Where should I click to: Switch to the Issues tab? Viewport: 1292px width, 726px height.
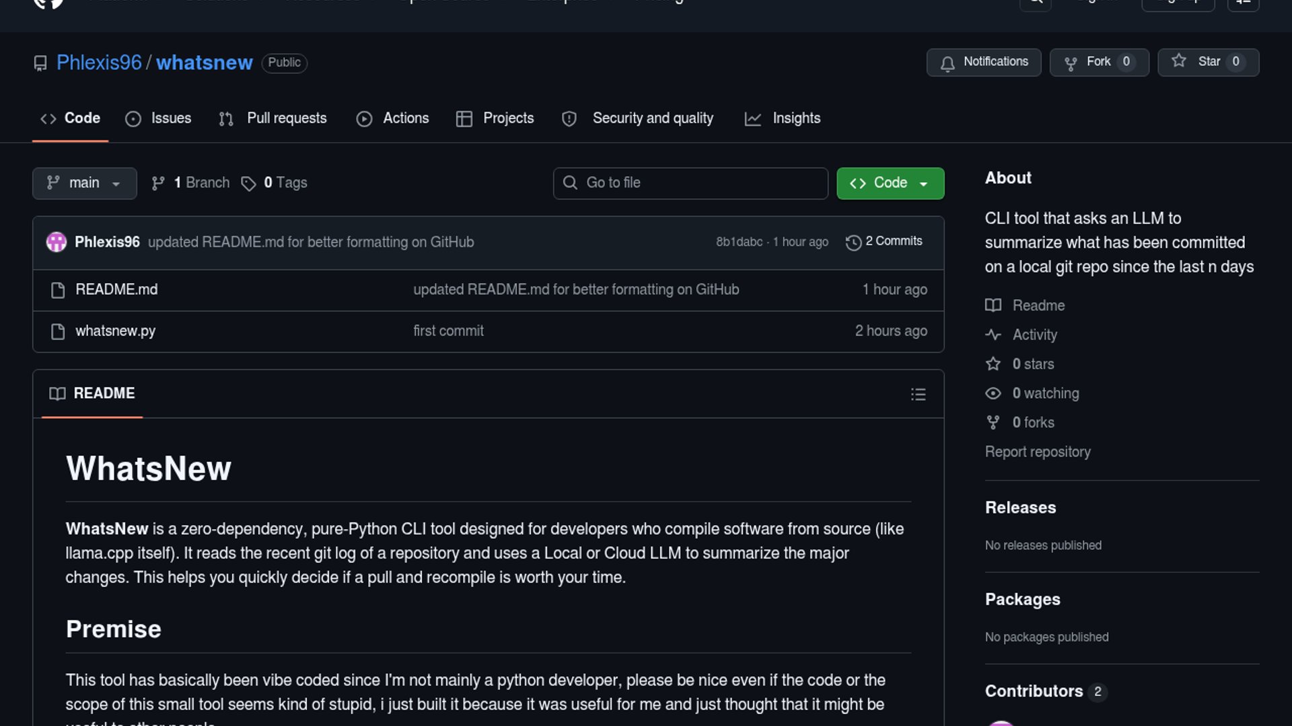click(159, 118)
